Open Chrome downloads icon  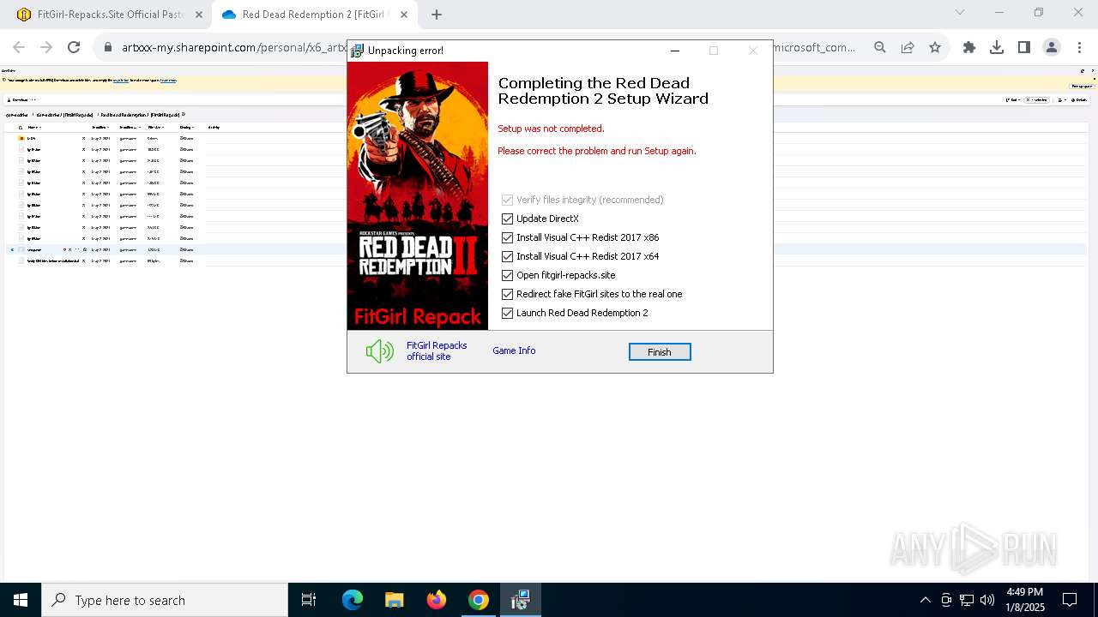click(997, 48)
